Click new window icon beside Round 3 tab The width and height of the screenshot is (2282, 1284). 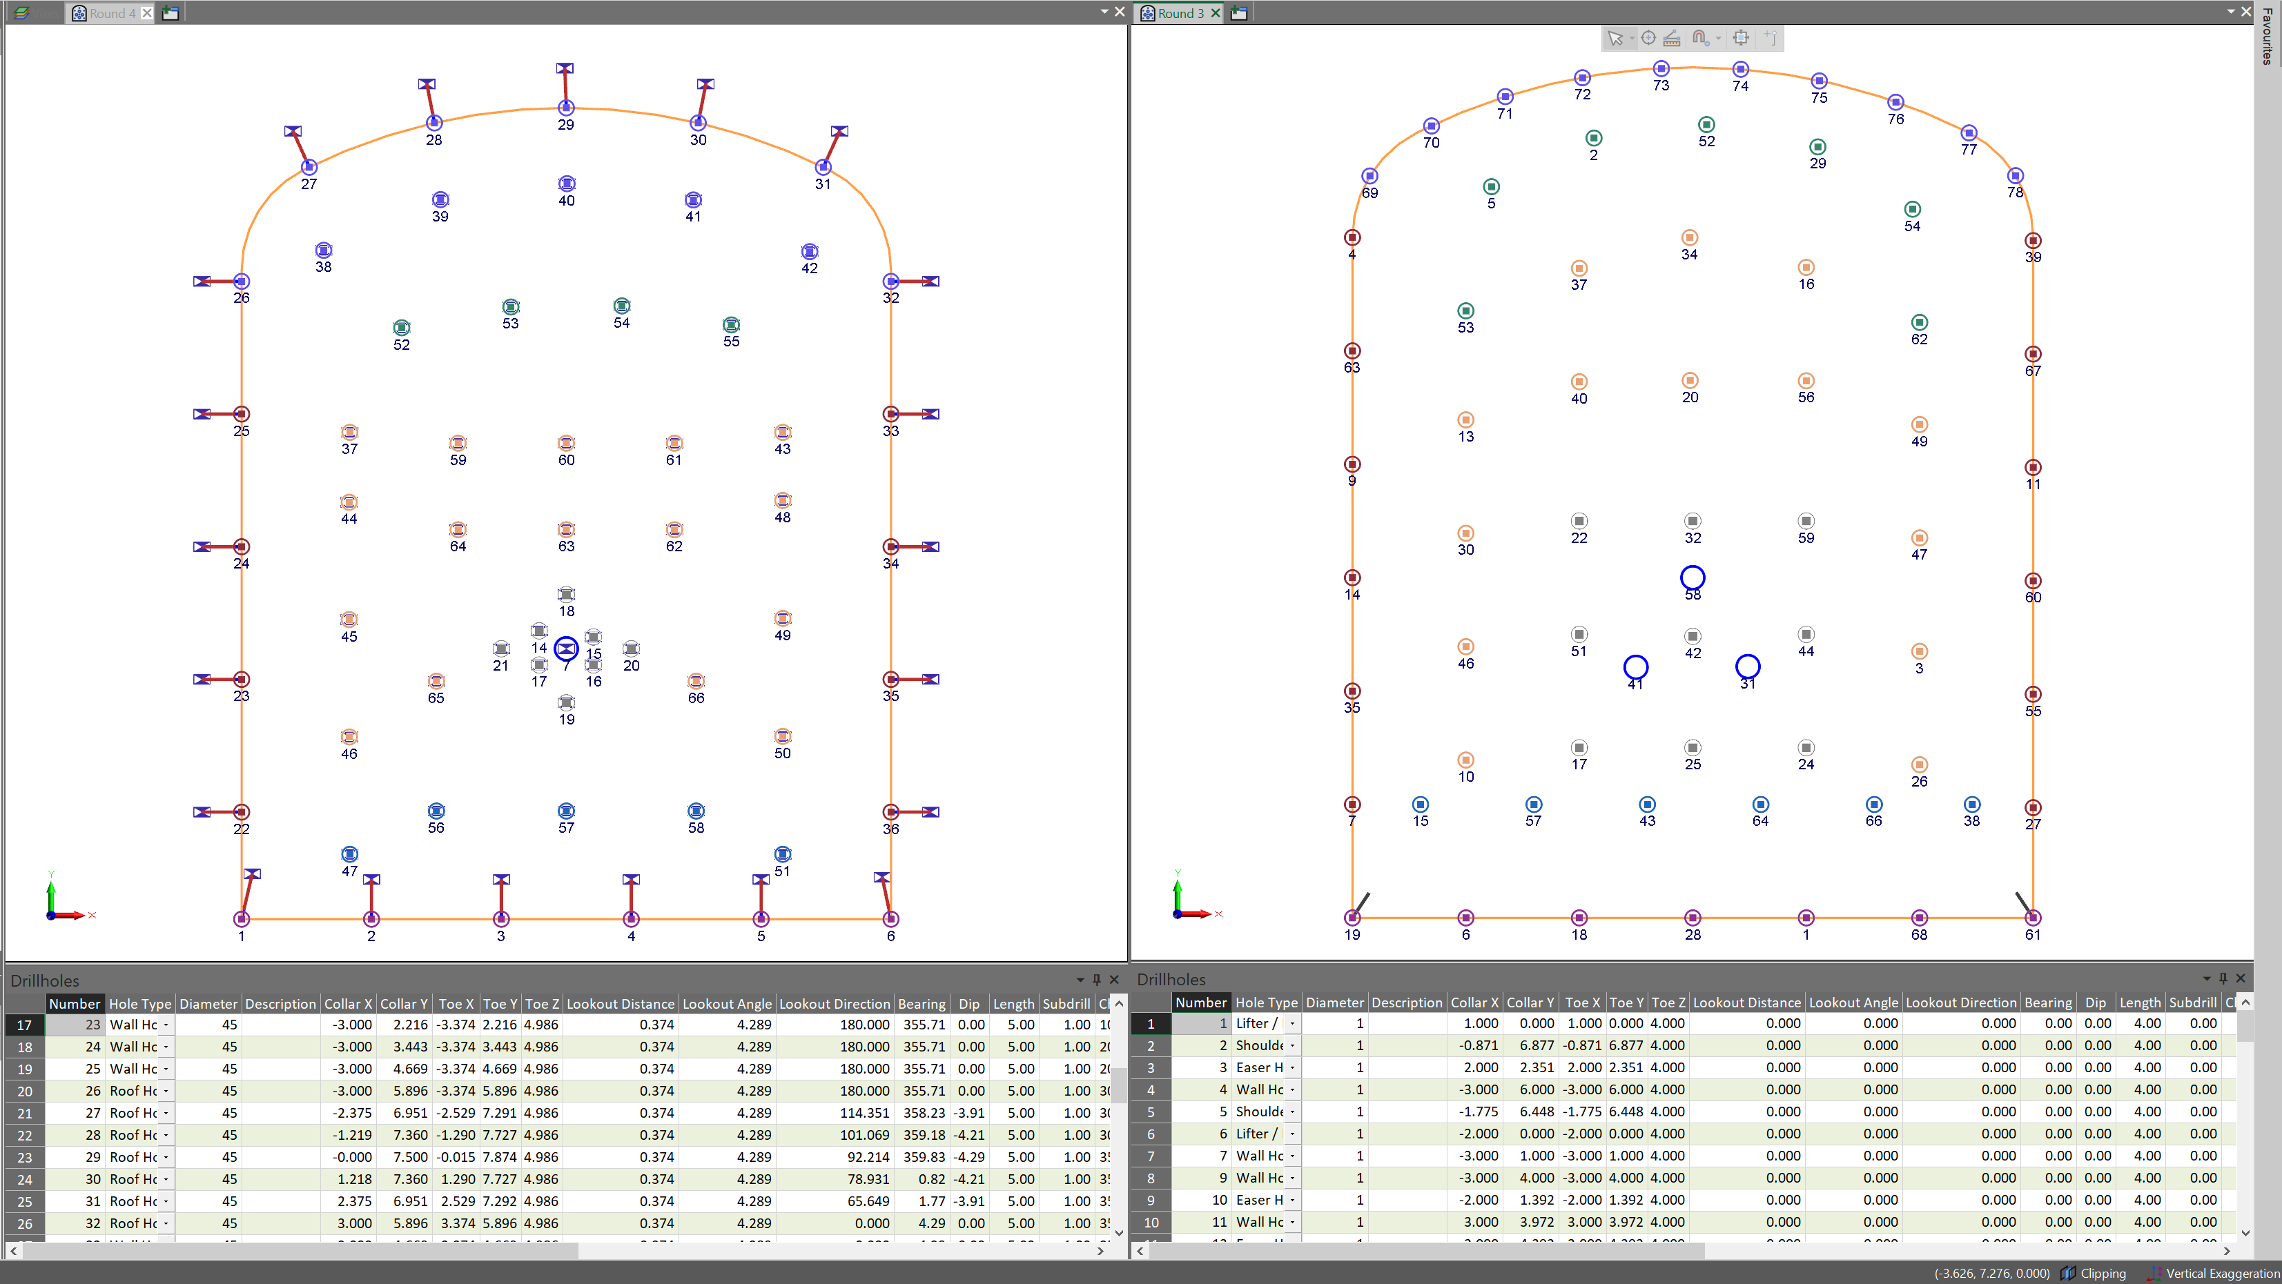pos(1239,12)
